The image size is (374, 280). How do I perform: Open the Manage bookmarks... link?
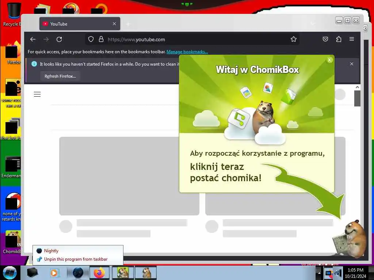coord(187,52)
